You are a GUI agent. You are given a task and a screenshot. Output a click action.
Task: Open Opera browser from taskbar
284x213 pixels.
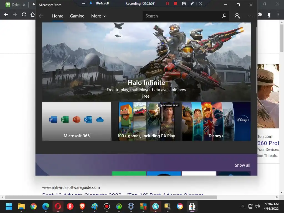click(x=58, y=206)
